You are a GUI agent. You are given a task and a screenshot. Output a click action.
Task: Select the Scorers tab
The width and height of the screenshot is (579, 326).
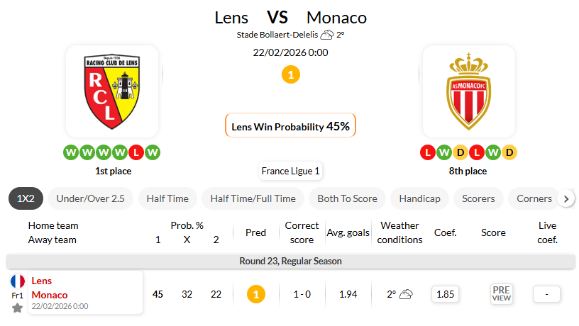(478, 198)
